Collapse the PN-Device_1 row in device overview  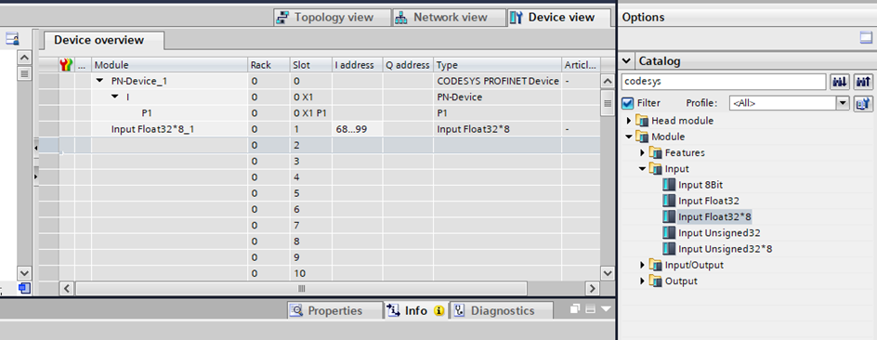point(100,81)
